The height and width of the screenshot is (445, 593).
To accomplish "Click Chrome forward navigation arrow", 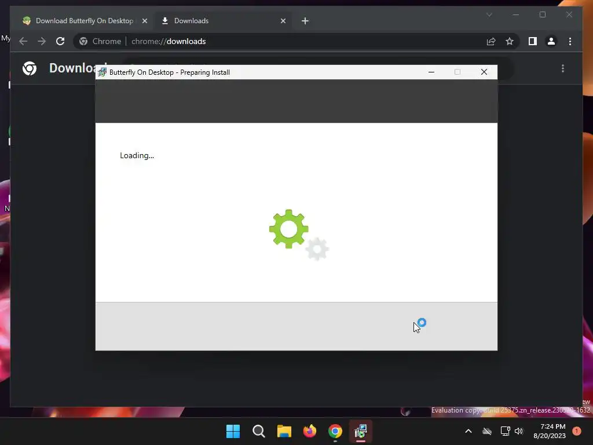I will click(42, 41).
